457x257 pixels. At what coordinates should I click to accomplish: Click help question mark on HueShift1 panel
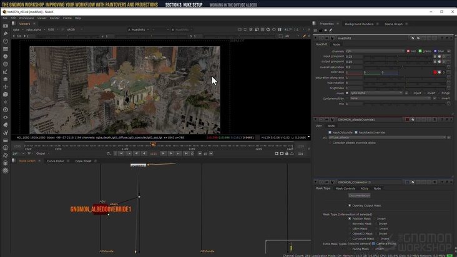coord(442,38)
